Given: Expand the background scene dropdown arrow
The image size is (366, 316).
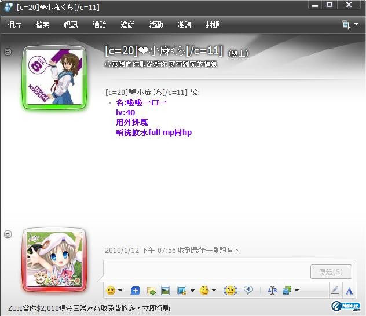Looking at the screenshot, I should [297, 291].
